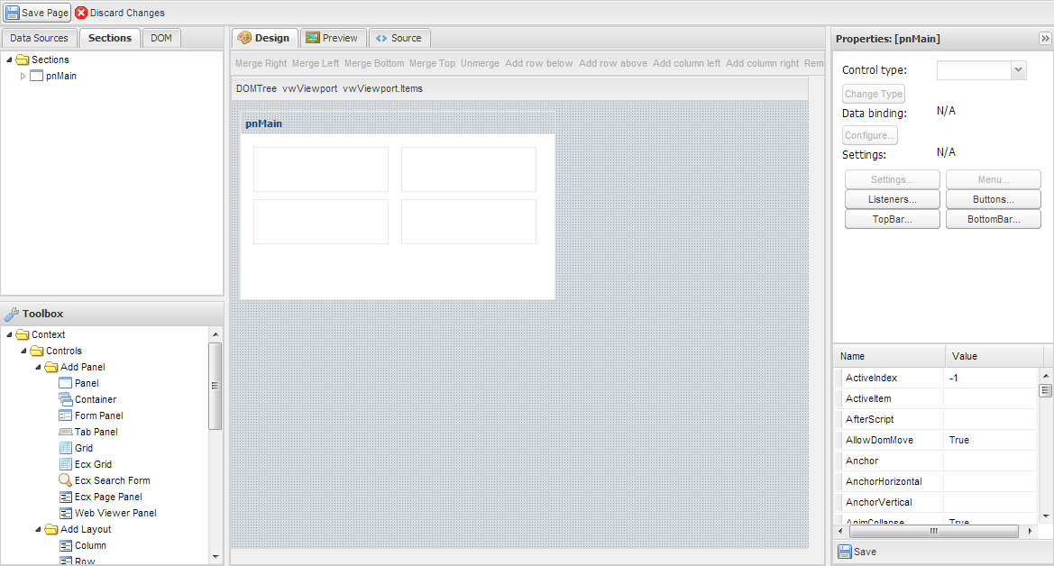Click Add column right
Screen dimensions: 1054x566
[762, 63]
